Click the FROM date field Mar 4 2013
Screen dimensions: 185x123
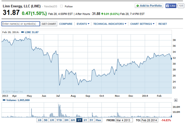[124, 120]
